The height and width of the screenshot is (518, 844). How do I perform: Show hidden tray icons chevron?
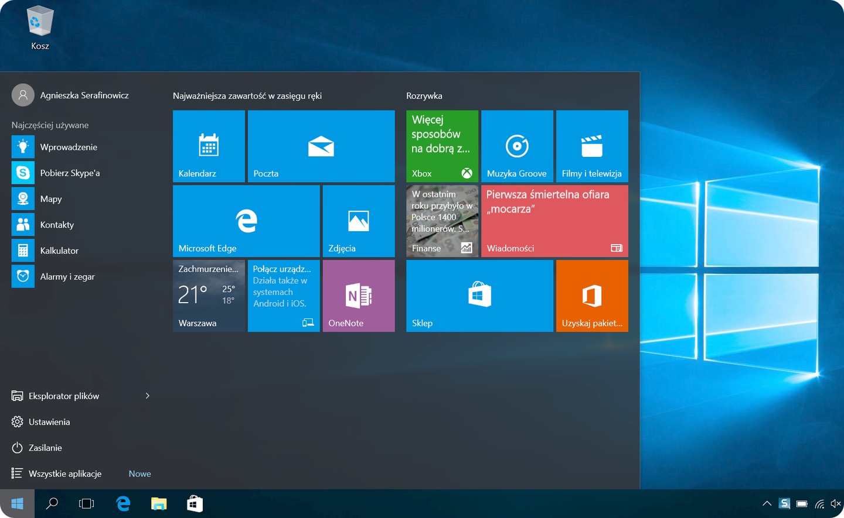coord(767,503)
